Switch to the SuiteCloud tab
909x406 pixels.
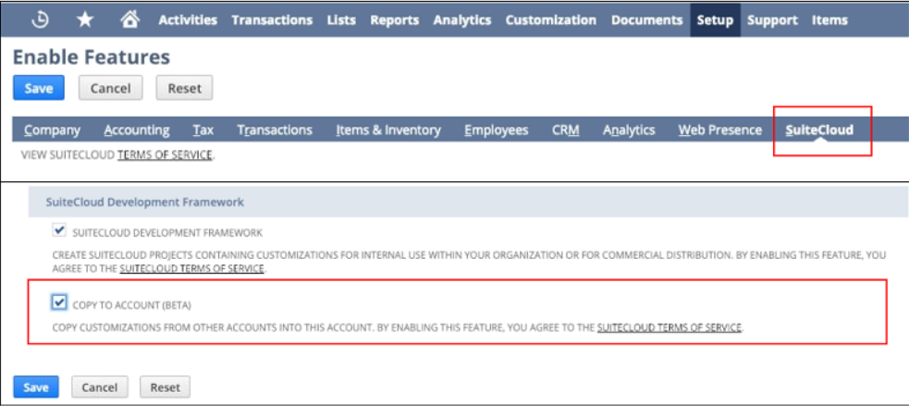819,129
